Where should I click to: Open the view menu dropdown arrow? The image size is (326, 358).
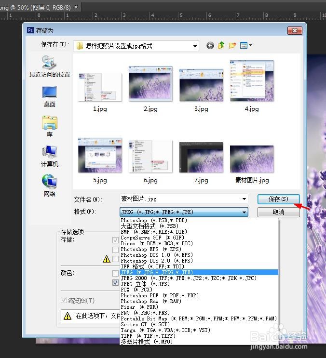pos(250,45)
